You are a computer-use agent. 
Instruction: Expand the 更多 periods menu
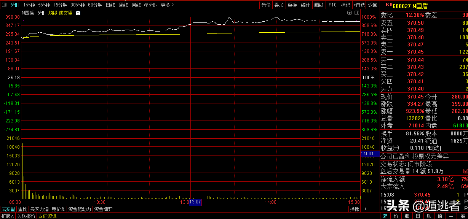pos(167,5)
